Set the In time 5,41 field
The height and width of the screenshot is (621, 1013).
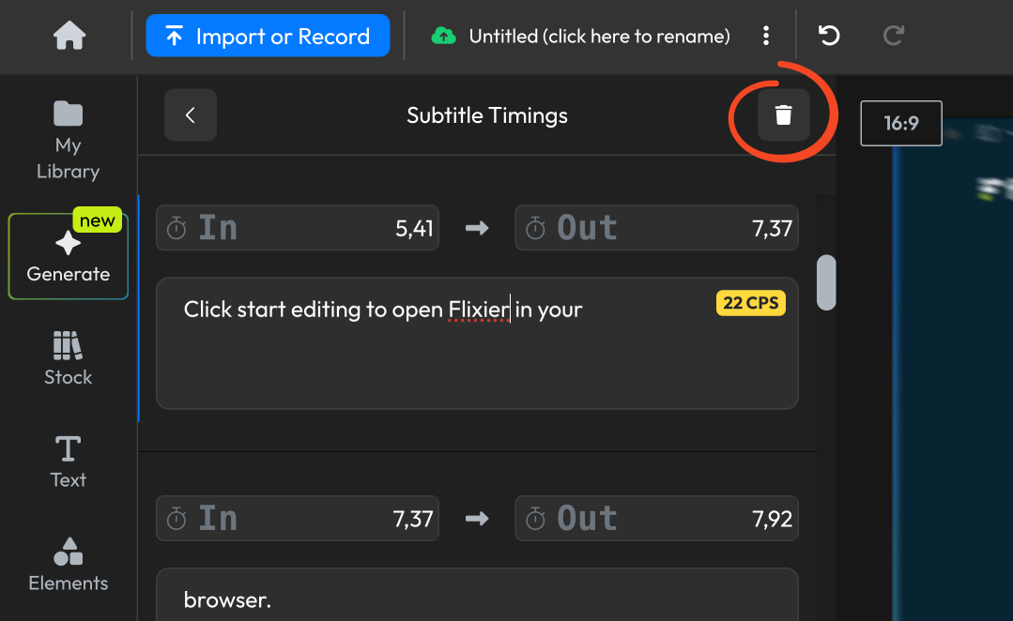tap(298, 228)
